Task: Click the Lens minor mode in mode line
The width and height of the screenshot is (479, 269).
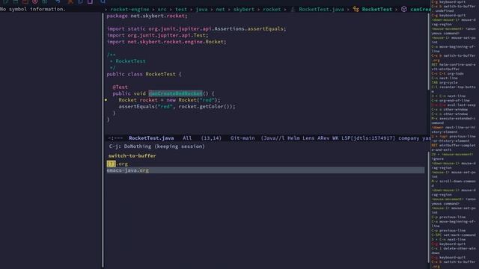Action: point(308,138)
